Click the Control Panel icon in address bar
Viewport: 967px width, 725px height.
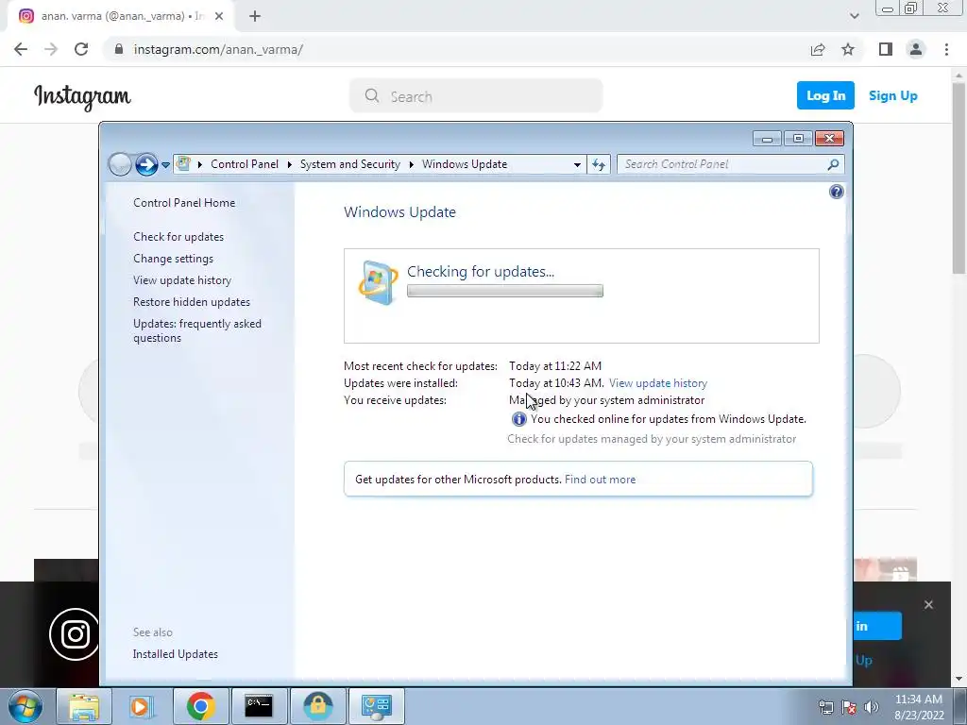point(184,164)
